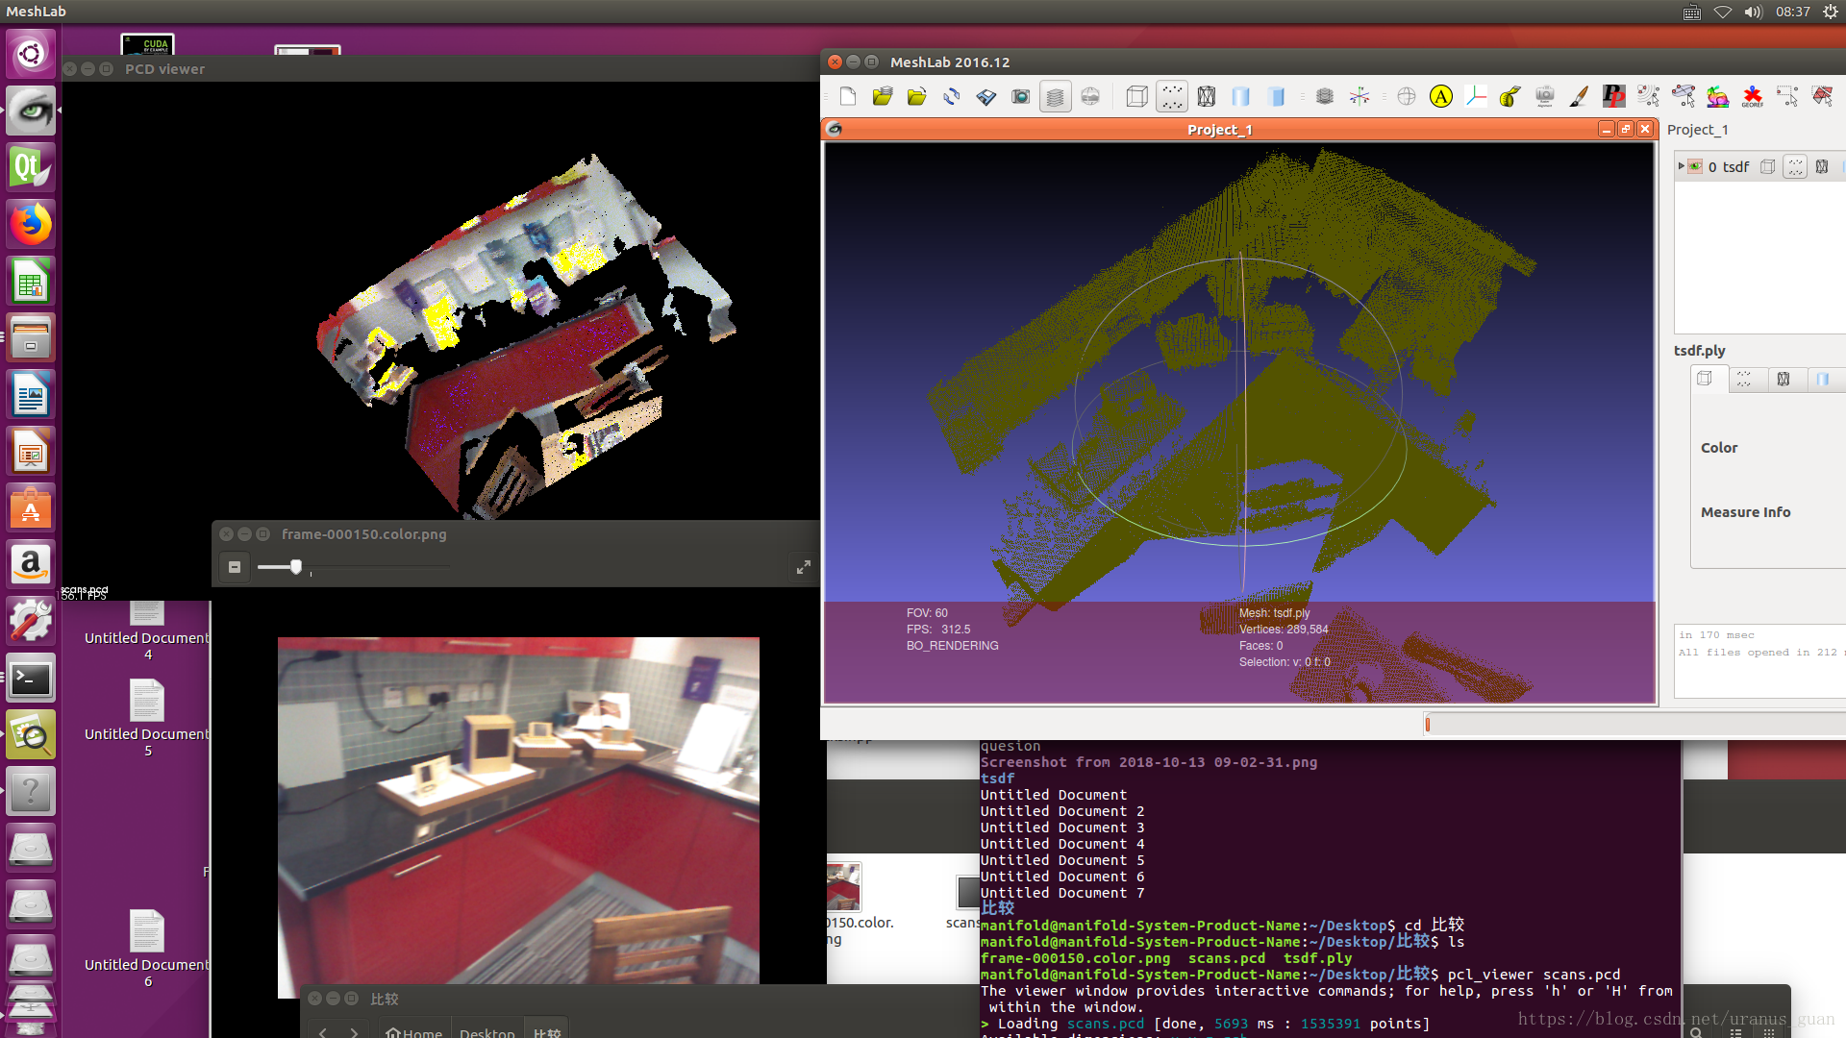The width and height of the screenshot is (1846, 1038).
Task: Select the rectangular region selection tool
Action: [1786, 96]
